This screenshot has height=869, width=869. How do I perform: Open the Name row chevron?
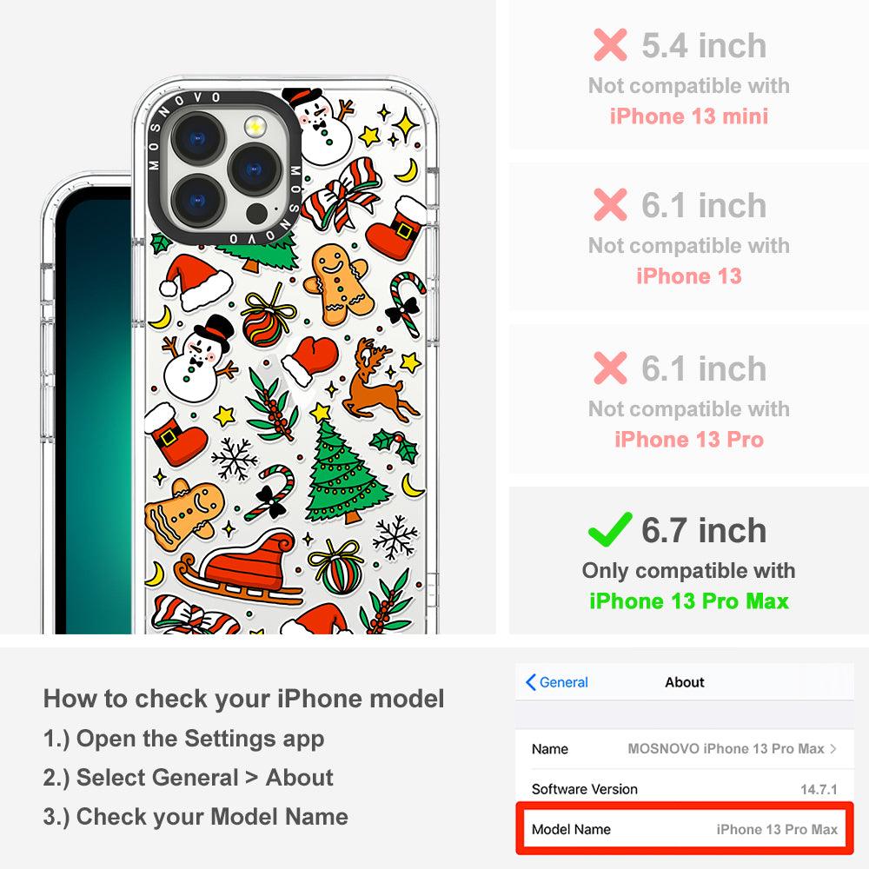pos(833,749)
